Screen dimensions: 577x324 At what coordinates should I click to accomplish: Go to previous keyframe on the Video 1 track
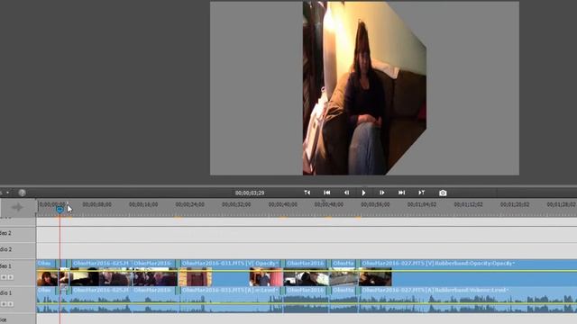(4, 277)
